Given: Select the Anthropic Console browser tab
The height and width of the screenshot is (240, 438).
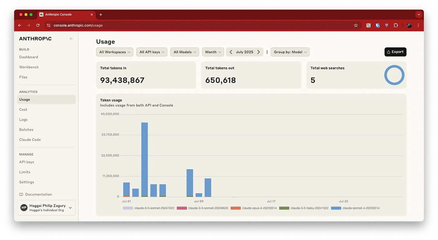Looking at the screenshot, I should click(x=66, y=15).
